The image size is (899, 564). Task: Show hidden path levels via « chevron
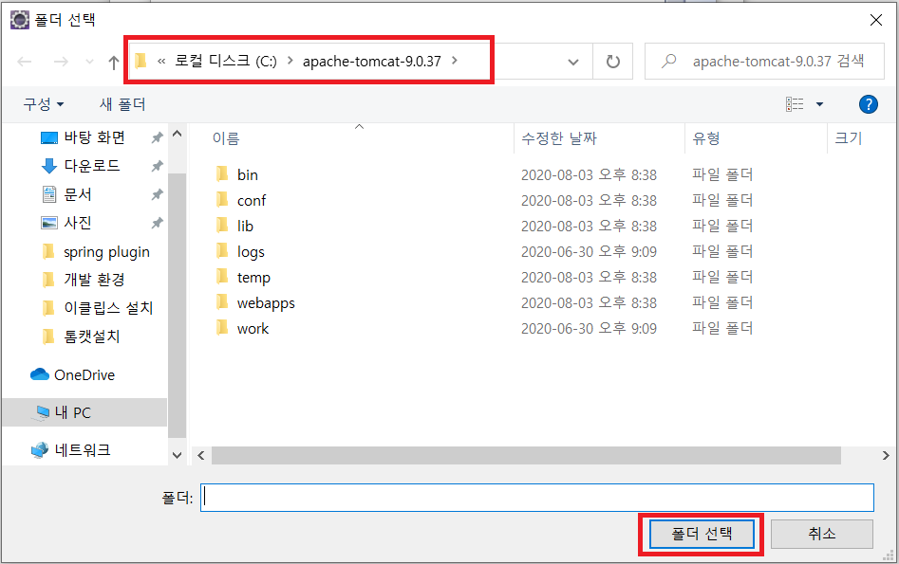point(161,62)
